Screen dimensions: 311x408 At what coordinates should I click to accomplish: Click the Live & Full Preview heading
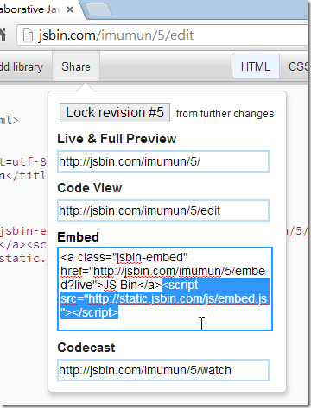coord(117,139)
